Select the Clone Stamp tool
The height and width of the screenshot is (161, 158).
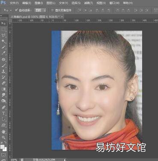point(3,71)
